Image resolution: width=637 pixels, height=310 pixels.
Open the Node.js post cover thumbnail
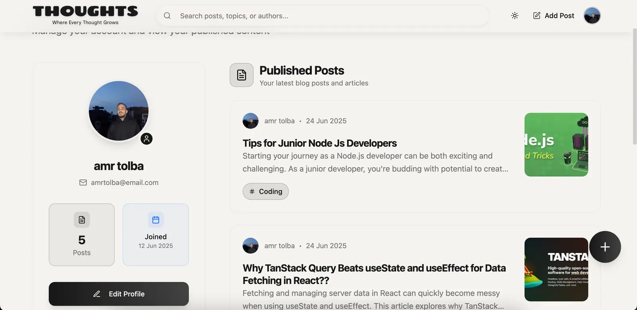556,145
